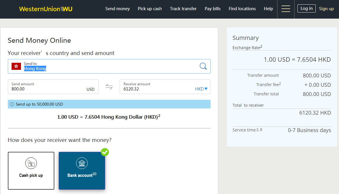Click the bank building icon
This screenshot has width=339, height=194.
click(x=82, y=163)
